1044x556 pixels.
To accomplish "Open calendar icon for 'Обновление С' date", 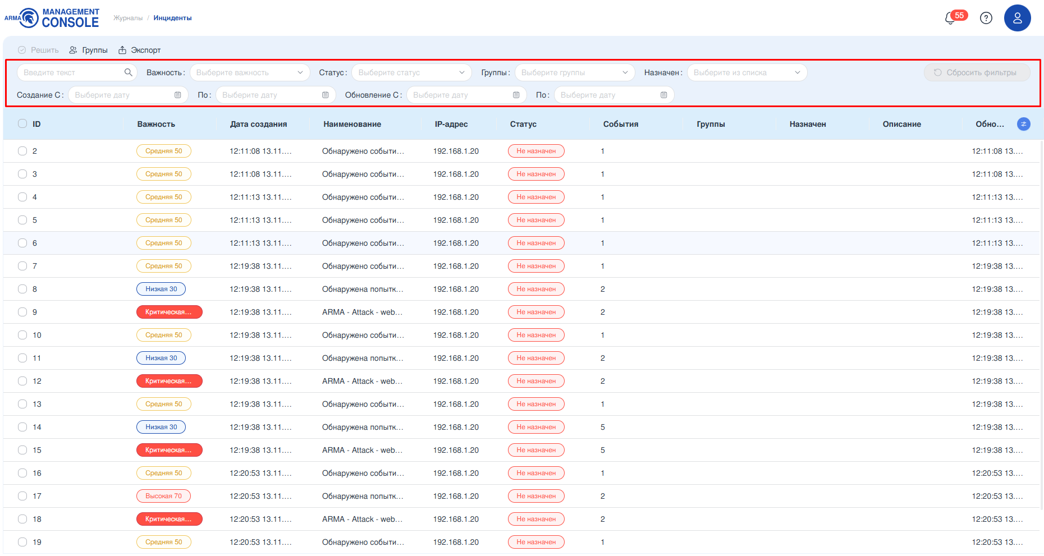I will coord(516,95).
